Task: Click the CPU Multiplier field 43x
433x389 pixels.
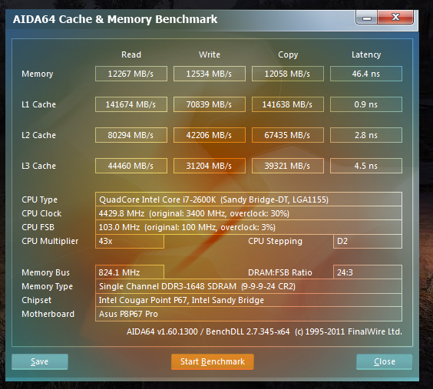Action: [x=130, y=241]
